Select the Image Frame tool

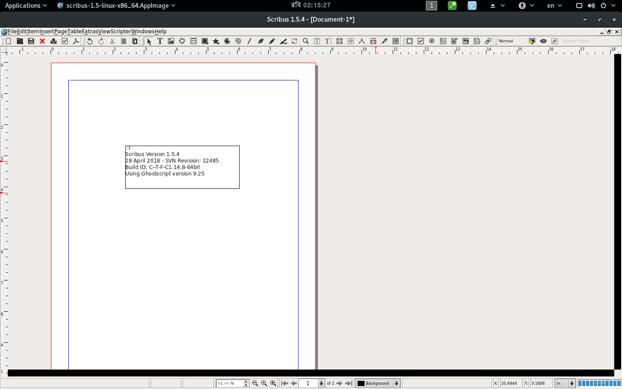point(171,41)
